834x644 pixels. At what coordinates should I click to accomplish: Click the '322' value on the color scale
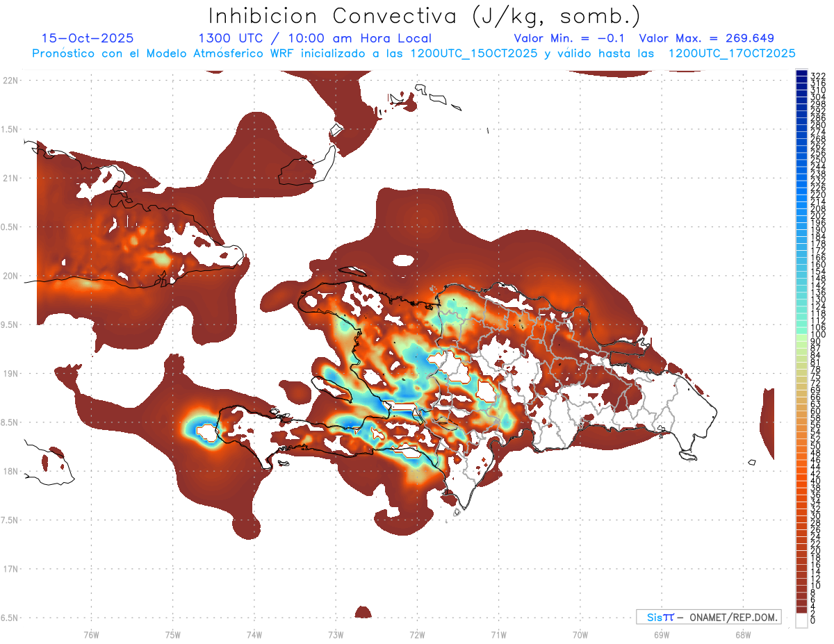tap(818, 75)
